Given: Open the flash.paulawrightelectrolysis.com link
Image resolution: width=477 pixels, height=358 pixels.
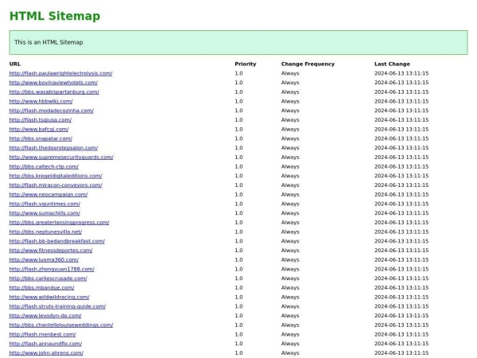Looking at the screenshot, I should 61,73.
